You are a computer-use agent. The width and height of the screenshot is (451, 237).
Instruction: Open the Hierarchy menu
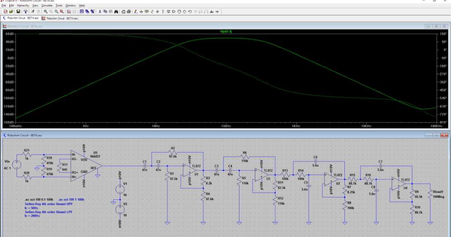tap(23, 5)
